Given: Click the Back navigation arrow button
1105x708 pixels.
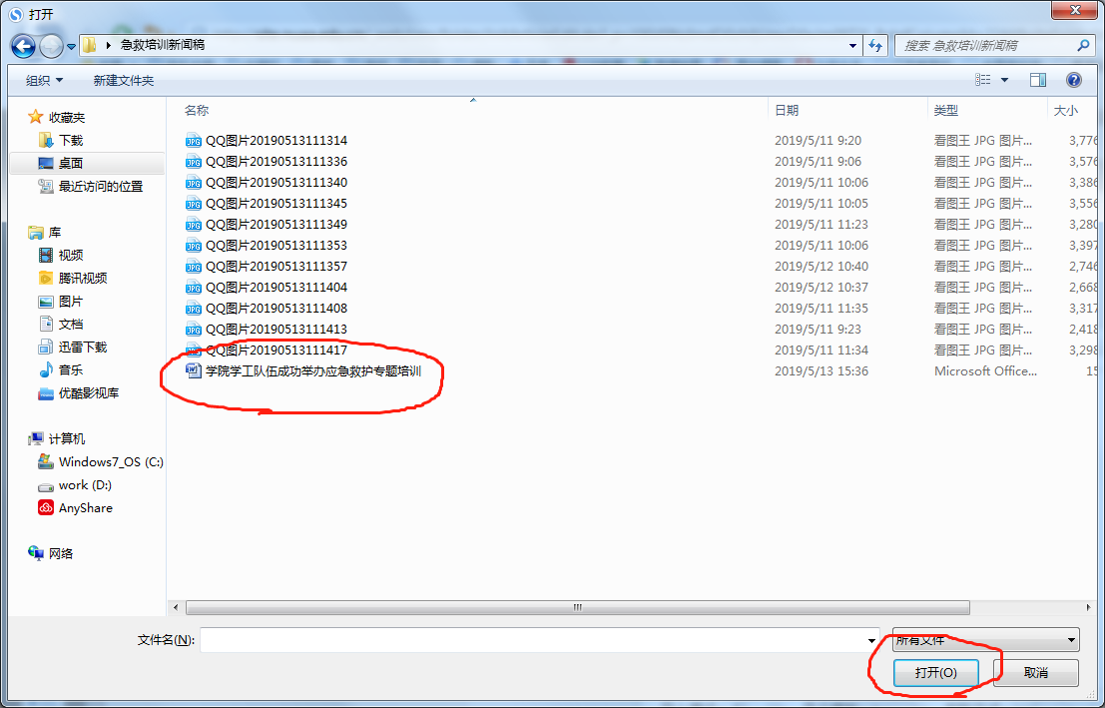Looking at the screenshot, I should pyautogui.click(x=24, y=46).
